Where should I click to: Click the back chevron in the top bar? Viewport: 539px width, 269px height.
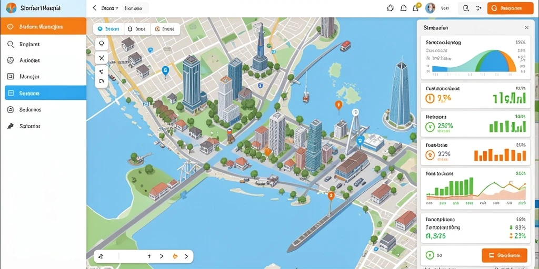coord(95,8)
